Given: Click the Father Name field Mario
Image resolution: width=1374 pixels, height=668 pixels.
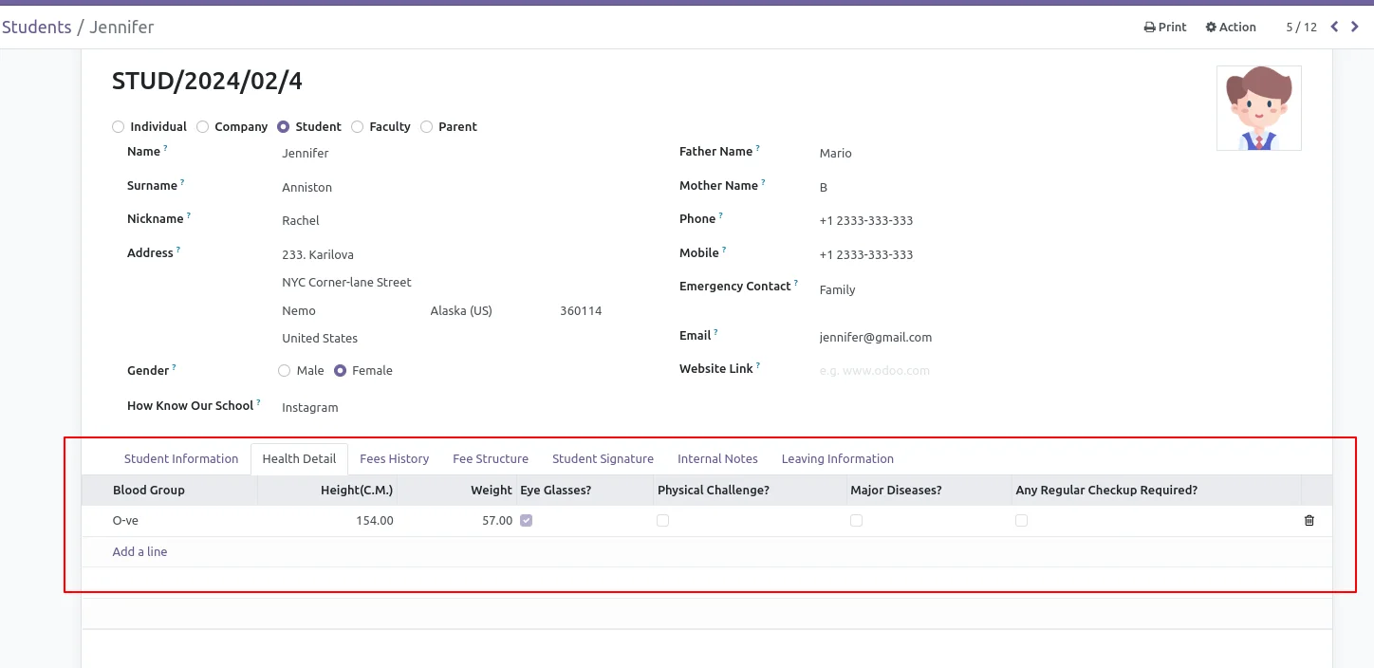Looking at the screenshot, I should tap(836, 153).
